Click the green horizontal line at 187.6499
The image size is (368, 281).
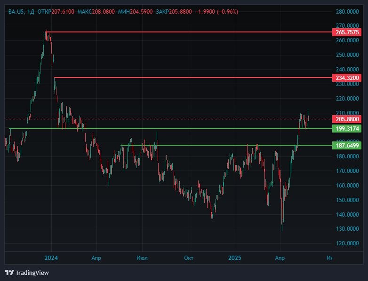(x=226, y=145)
